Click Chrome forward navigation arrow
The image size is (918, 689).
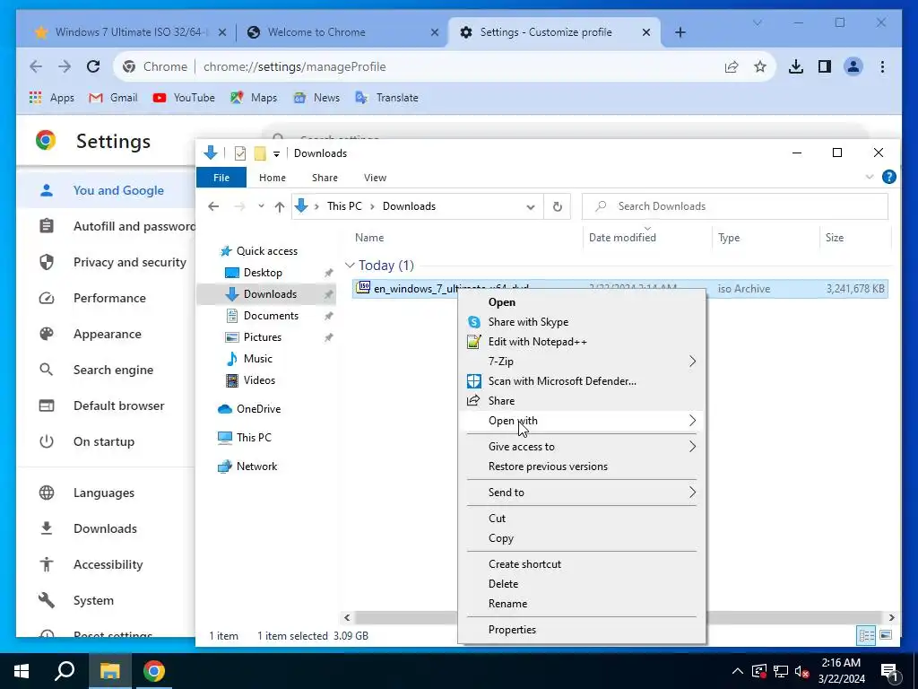click(x=65, y=66)
